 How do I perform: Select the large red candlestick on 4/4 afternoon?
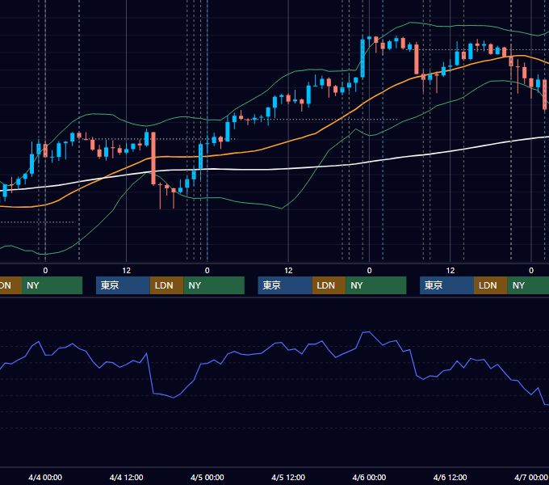153,158
